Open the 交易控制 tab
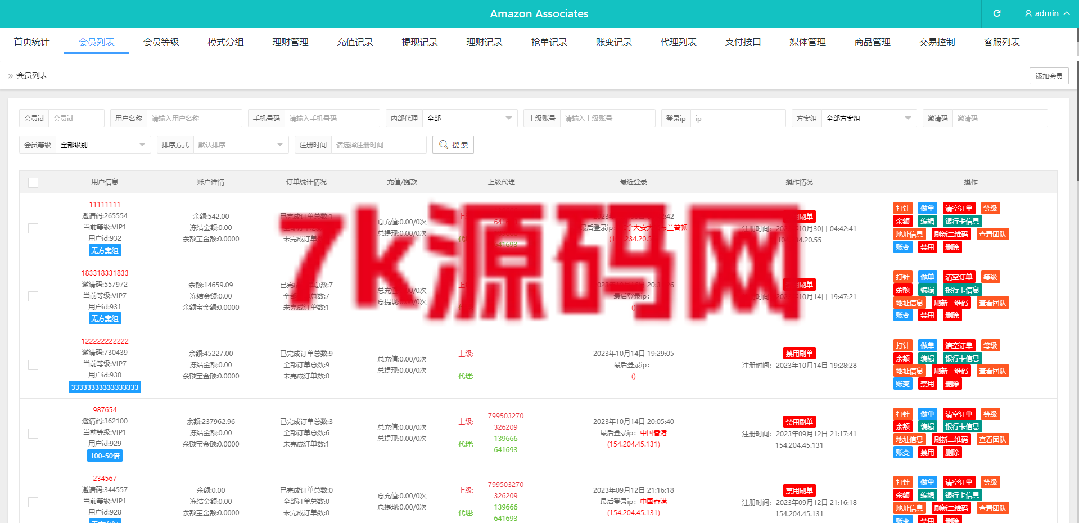1079x523 pixels. click(x=937, y=42)
